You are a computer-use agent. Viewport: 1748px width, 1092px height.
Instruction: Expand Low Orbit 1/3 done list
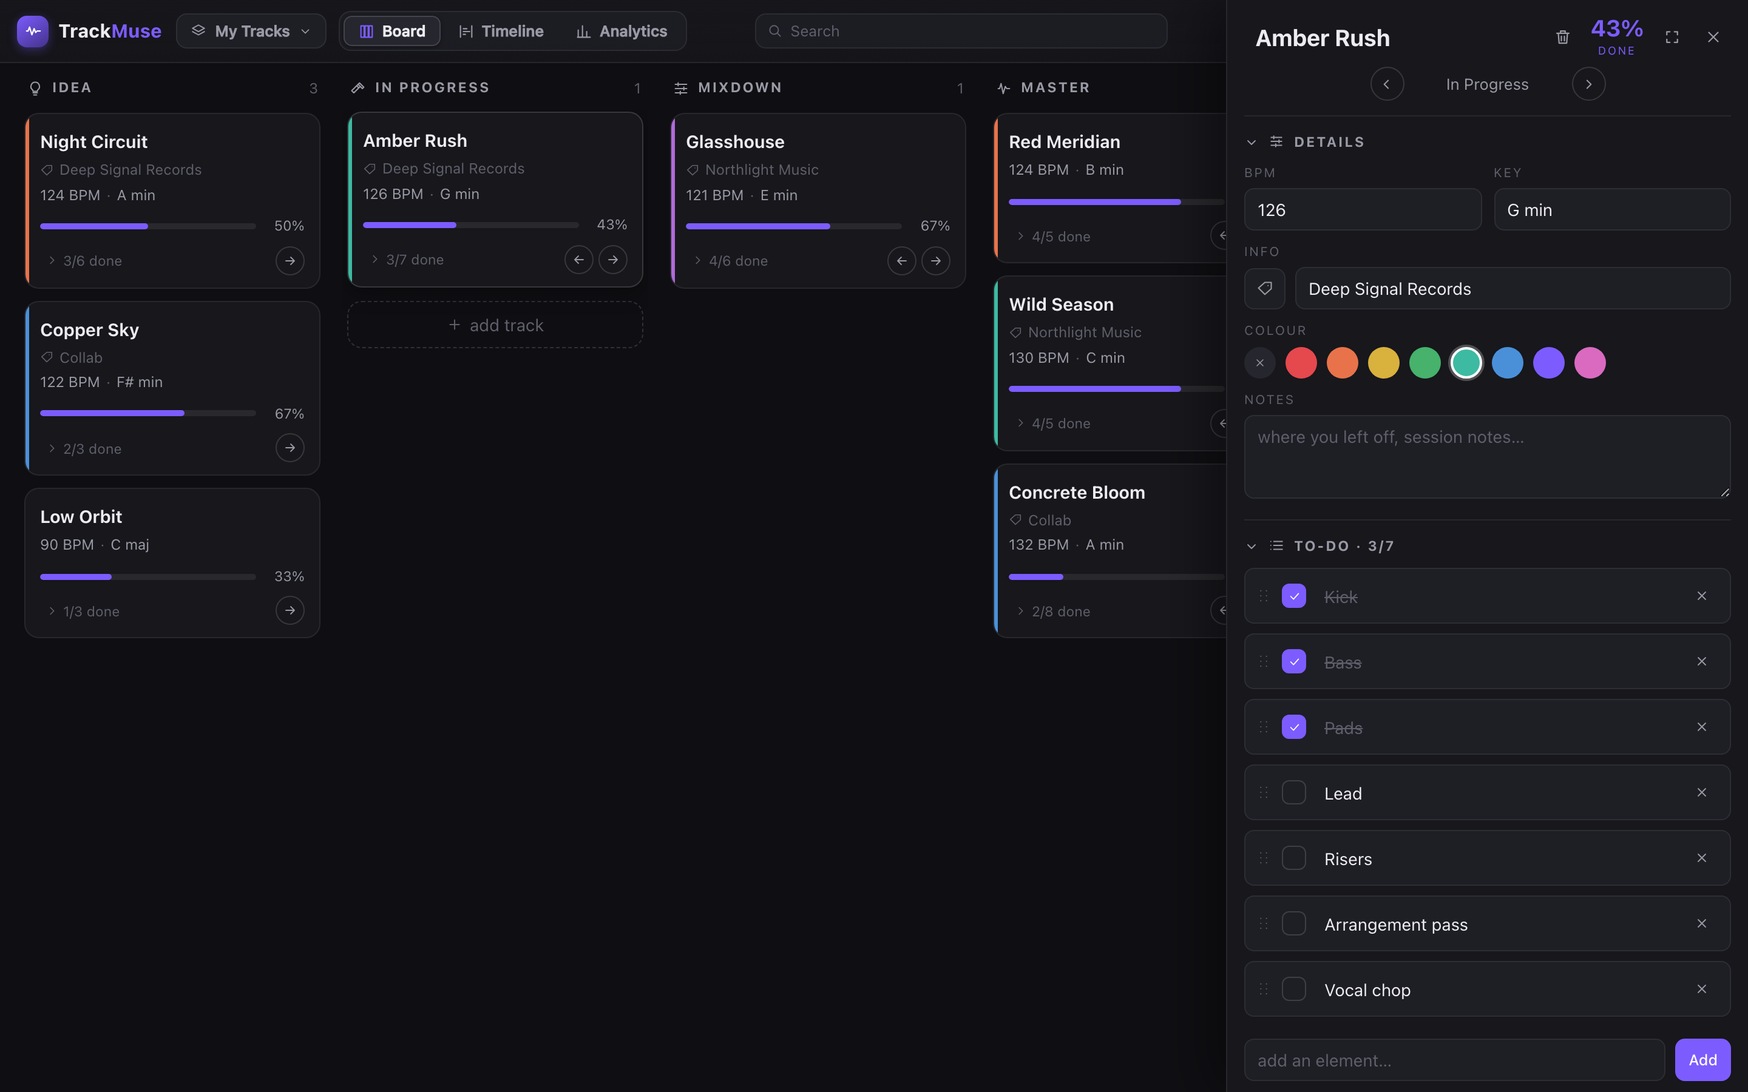click(84, 611)
